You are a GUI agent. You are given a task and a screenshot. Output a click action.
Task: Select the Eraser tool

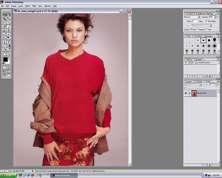tap(5, 34)
